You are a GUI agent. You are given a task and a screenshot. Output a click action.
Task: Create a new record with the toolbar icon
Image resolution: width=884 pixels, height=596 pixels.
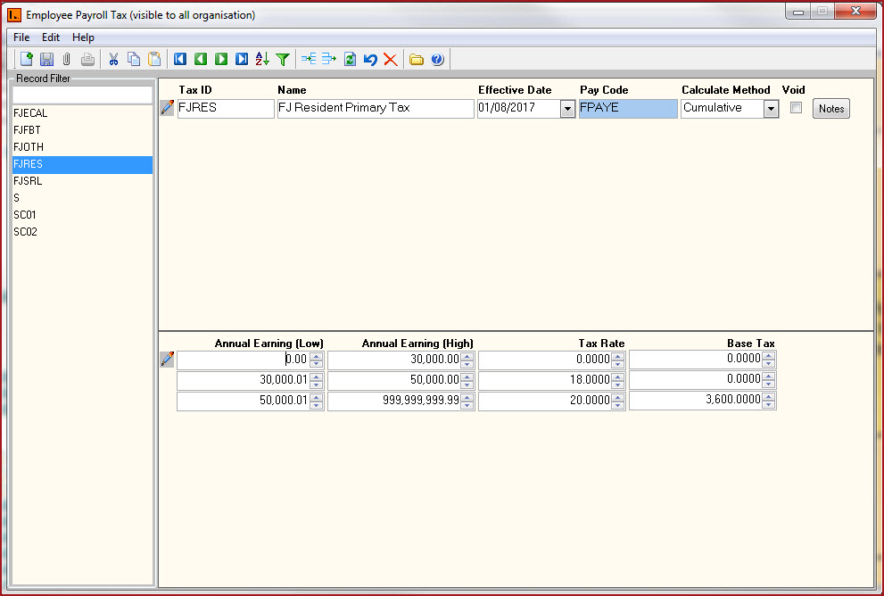click(x=26, y=59)
